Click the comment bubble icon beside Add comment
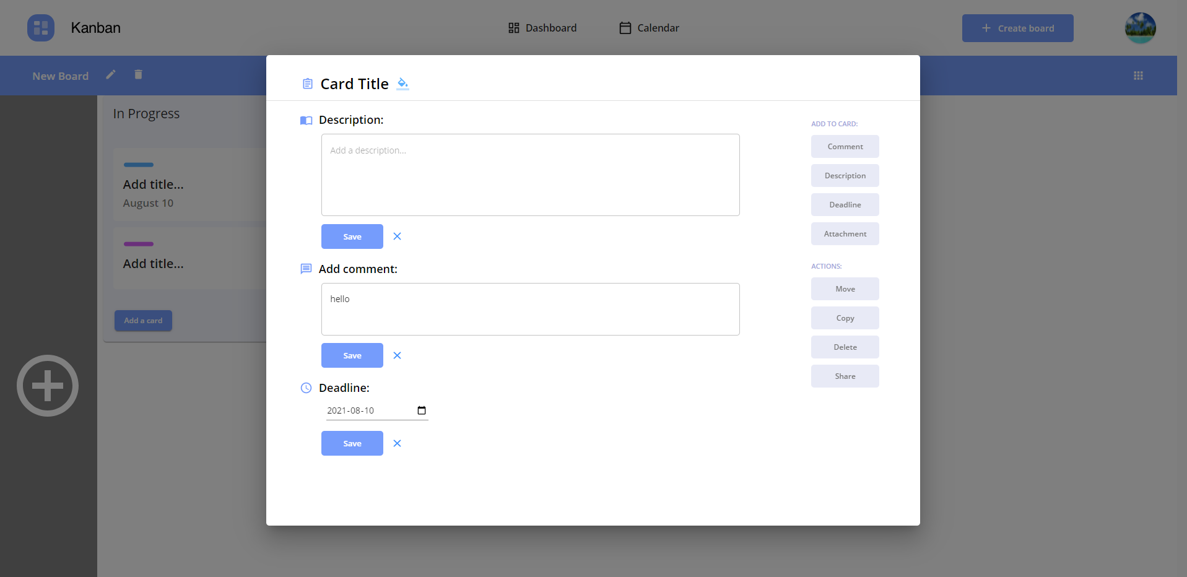 [305, 268]
